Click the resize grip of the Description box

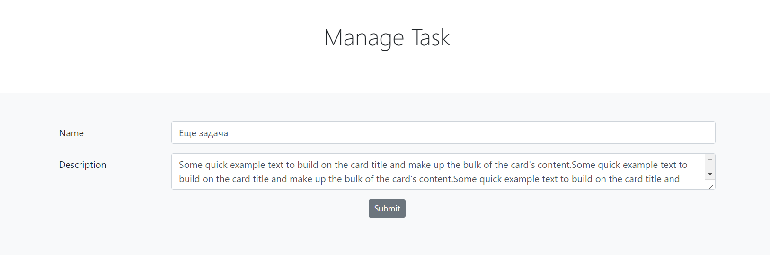coord(712,186)
